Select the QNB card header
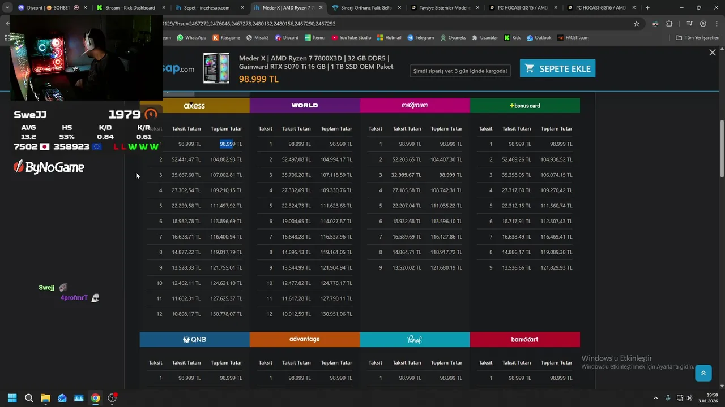This screenshot has height=407, width=725. coord(194,340)
